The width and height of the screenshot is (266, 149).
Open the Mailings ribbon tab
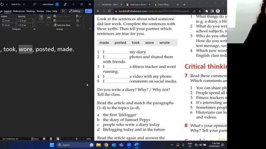point(31,11)
